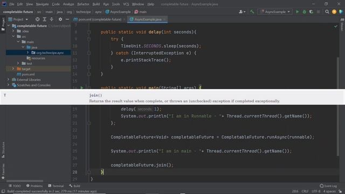Click the Project side stripe button
Image resolution: width=345 pixels, height=194 pixels.
tap(3, 24)
